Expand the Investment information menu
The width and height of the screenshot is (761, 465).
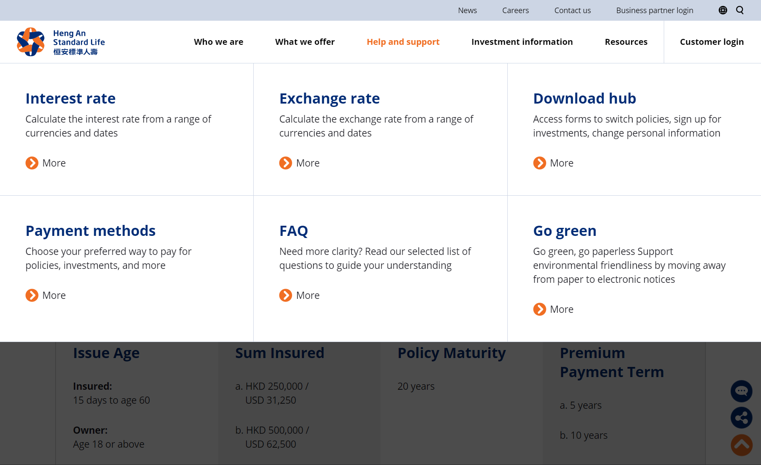[522, 42]
